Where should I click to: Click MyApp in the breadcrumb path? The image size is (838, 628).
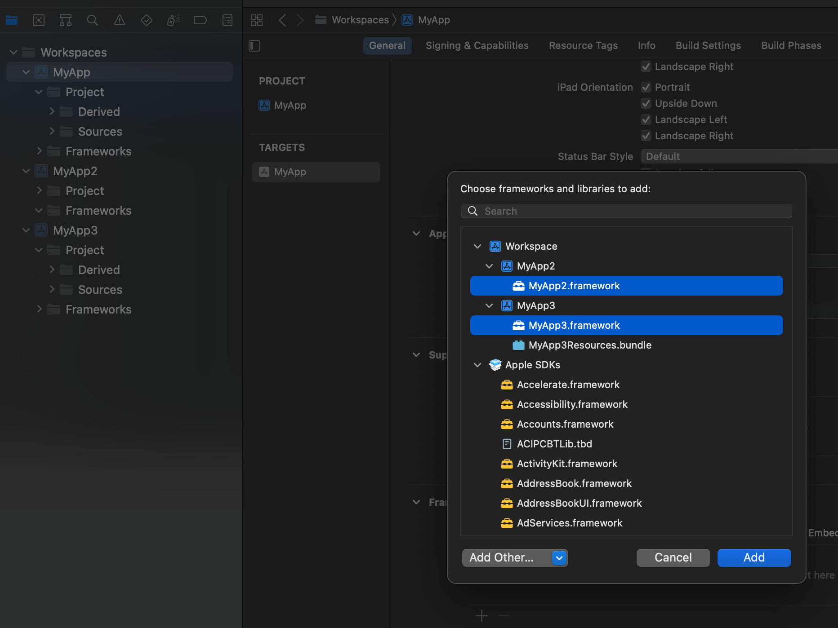[426, 20]
